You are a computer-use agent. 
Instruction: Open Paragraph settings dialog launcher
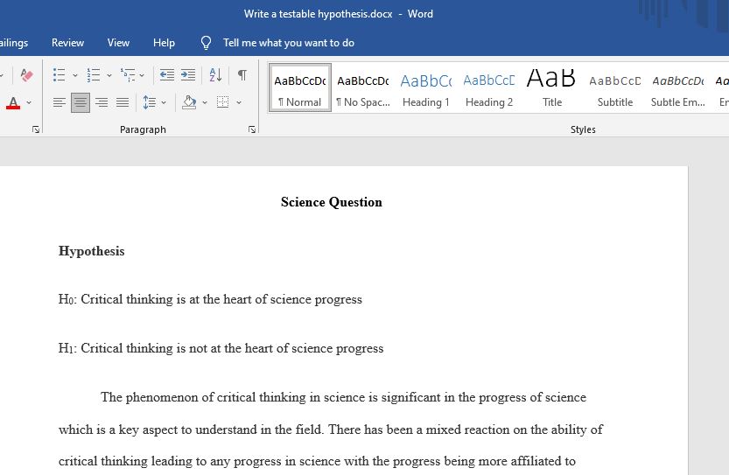252,129
